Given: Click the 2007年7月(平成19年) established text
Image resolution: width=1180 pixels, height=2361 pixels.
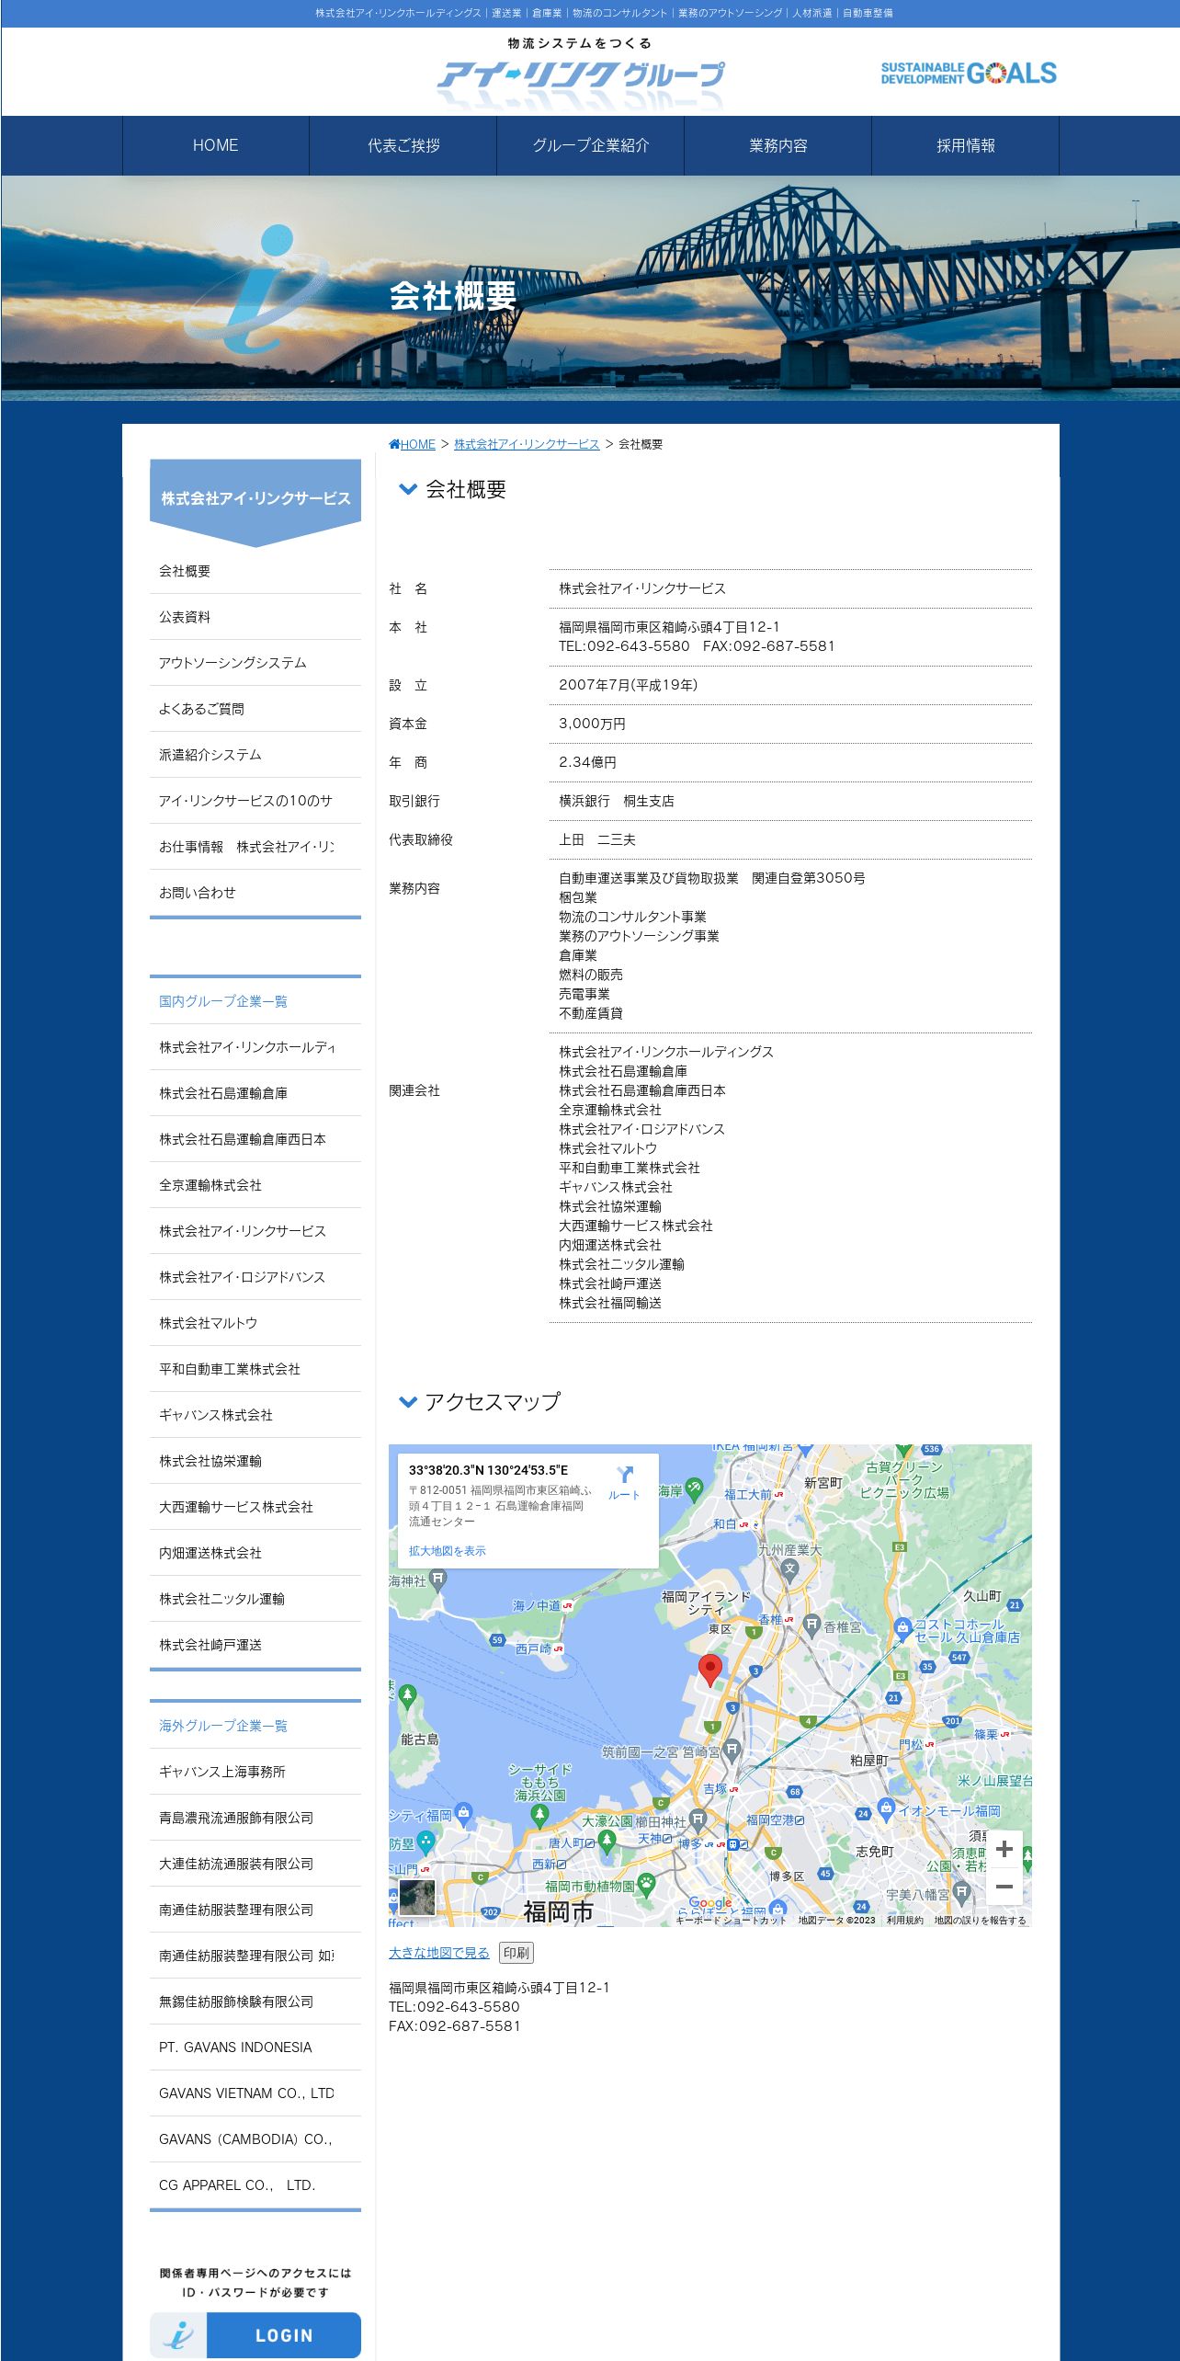Looking at the screenshot, I should point(629,685).
